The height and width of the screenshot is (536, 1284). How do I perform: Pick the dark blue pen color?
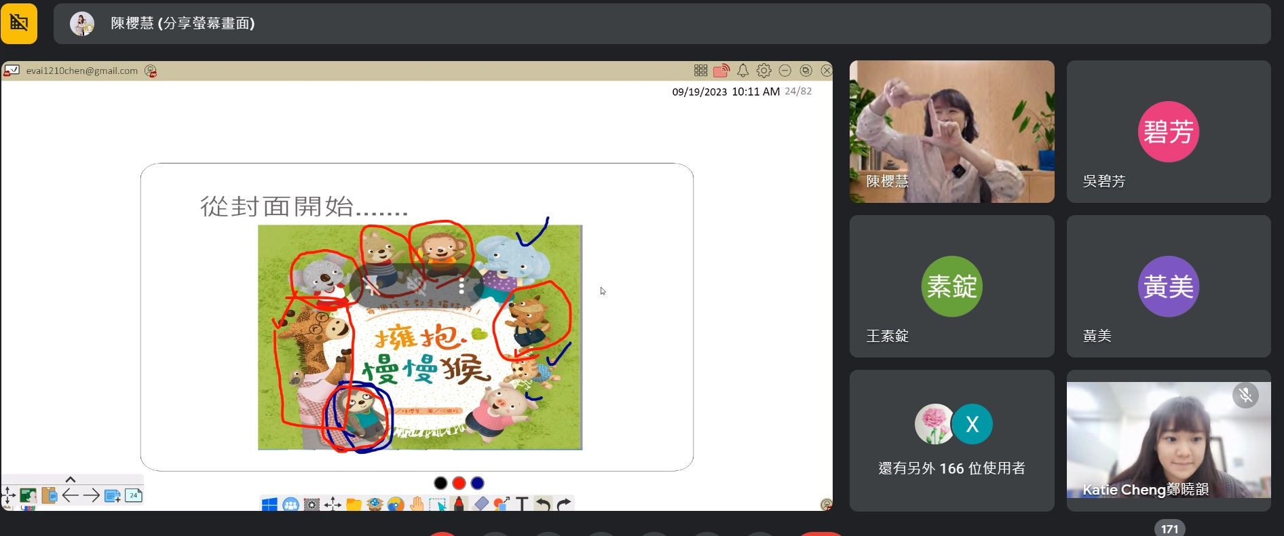(x=478, y=482)
